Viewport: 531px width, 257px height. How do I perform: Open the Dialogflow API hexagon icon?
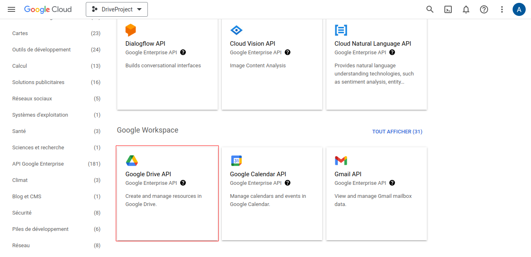[131, 30]
